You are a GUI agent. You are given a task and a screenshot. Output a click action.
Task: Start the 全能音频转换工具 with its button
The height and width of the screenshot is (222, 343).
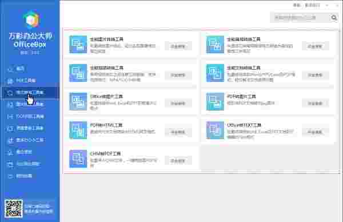pos(315,46)
